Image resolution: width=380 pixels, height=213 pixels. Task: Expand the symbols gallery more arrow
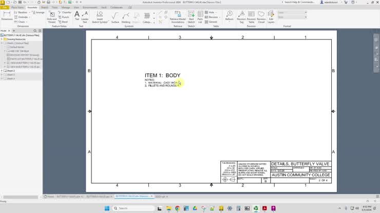pyautogui.click(x=154, y=23)
